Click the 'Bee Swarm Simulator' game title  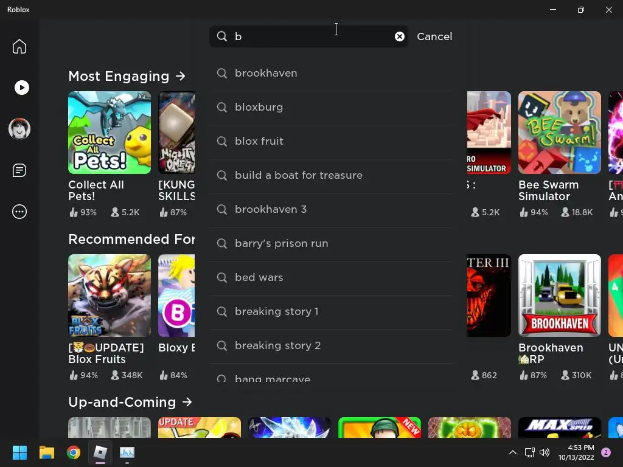tap(548, 190)
